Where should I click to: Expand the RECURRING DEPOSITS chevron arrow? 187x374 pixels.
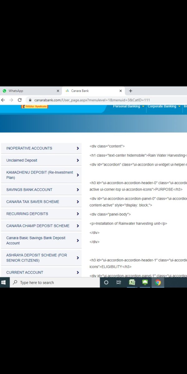(x=78, y=214)
